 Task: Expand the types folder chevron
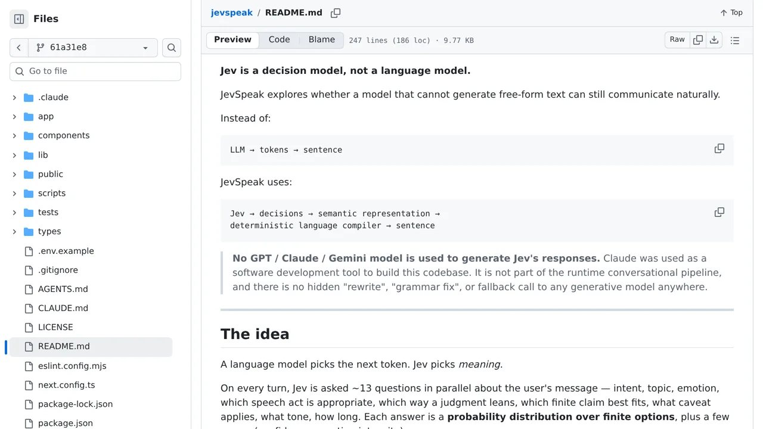pos(14,231)
